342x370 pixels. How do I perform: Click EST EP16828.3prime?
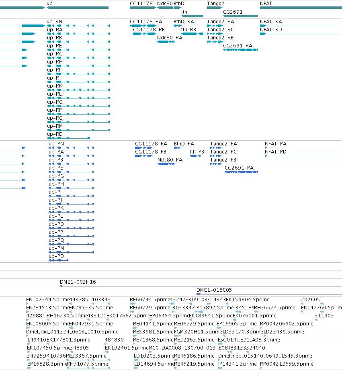(x=47, y=364)
